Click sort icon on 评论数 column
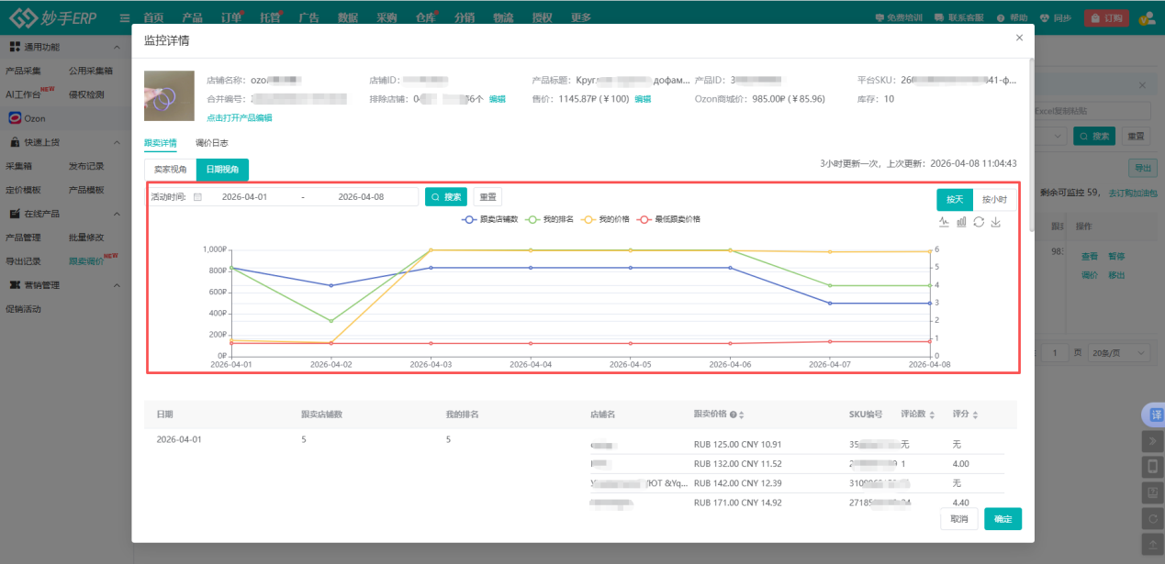 coord(933,415)
